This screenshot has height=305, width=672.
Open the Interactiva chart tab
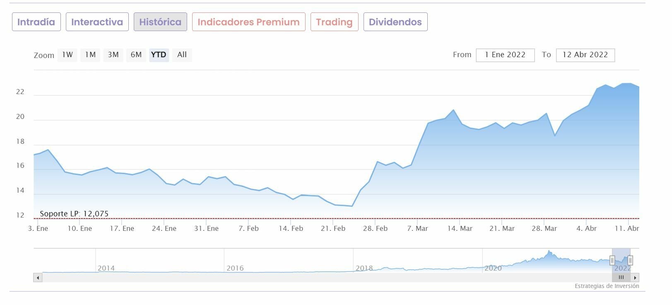click(97, 22)
